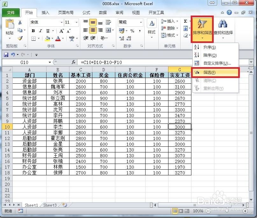The height and width of the screenshot is (218, 257).
Task: Switch to the 公式 ribbon tab
Action: 86,13
